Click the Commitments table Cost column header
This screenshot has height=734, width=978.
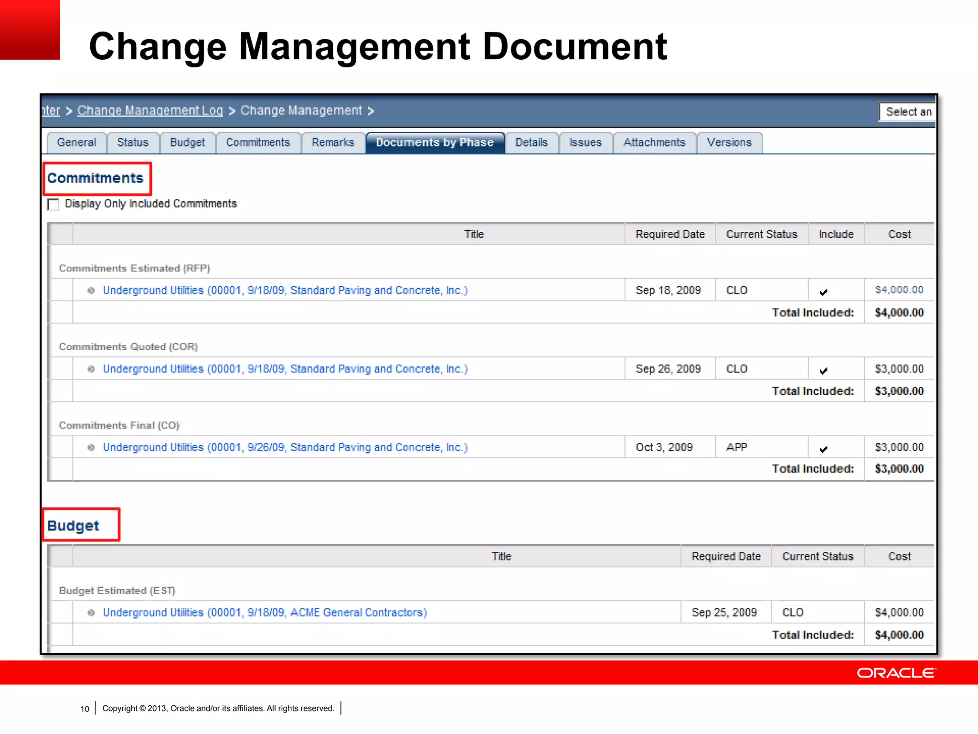pos(899,234)
